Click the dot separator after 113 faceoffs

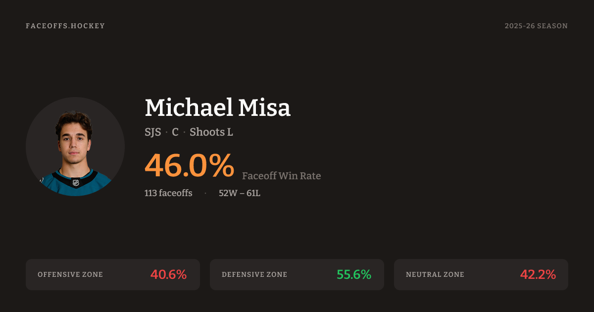coord(205,193)
